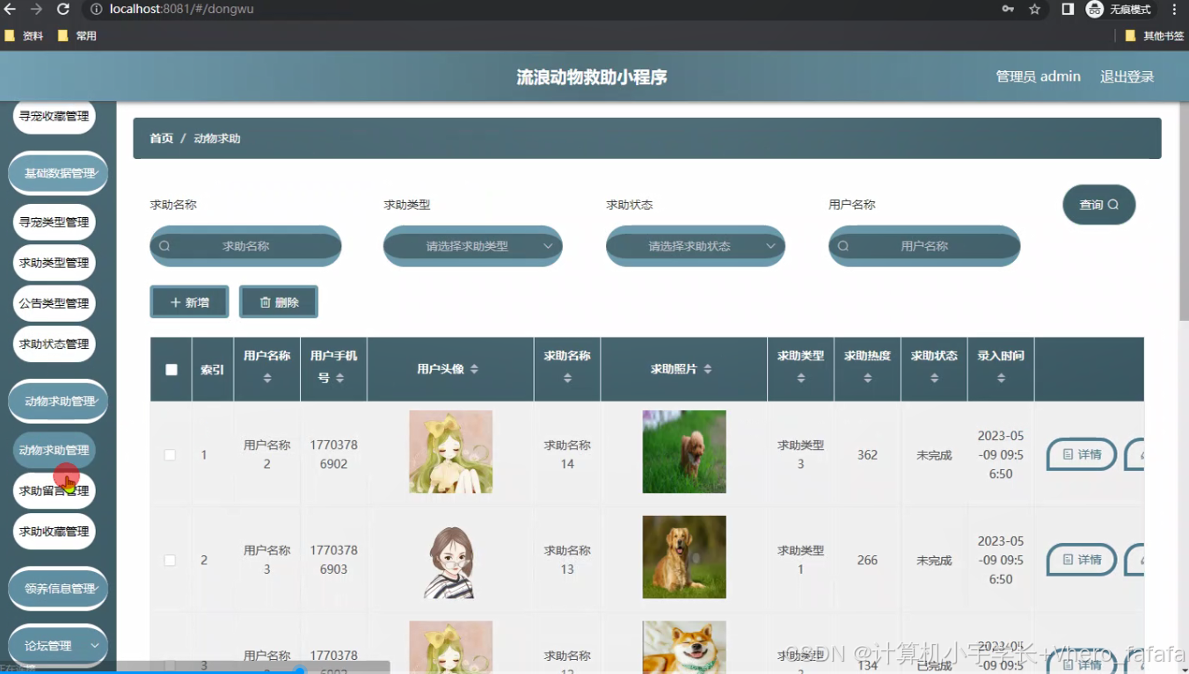Image resolution: width=1189 pixels, height=674 pixels.
Task: View avatar image of 用户名称 2 row
Action: coord(451,452)
